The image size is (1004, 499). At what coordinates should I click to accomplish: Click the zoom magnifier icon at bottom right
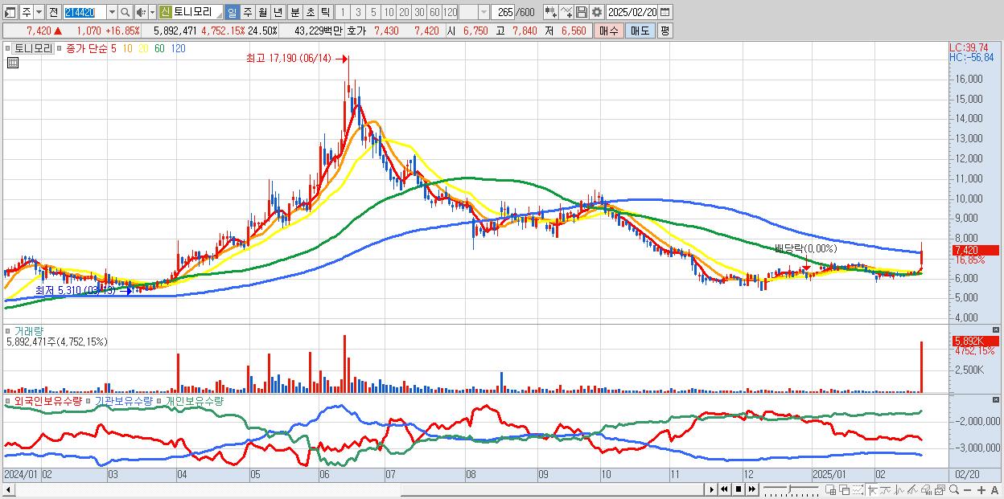(954, 489)
